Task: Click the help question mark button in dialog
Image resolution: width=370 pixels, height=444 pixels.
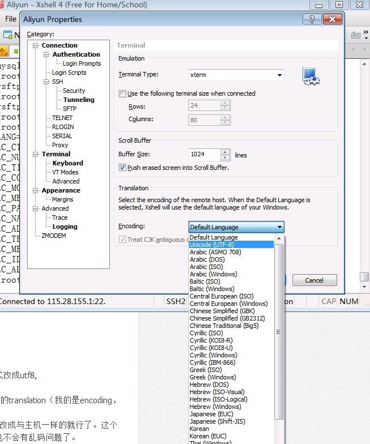Action: 312,19
